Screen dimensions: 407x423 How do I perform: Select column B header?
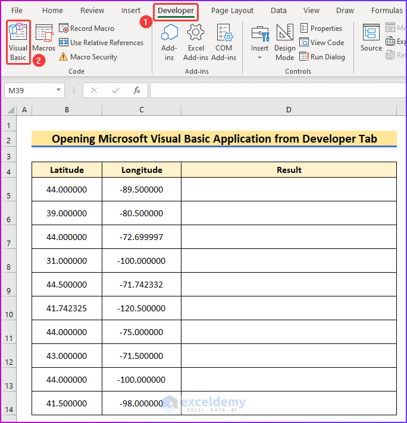coord(67,110)
